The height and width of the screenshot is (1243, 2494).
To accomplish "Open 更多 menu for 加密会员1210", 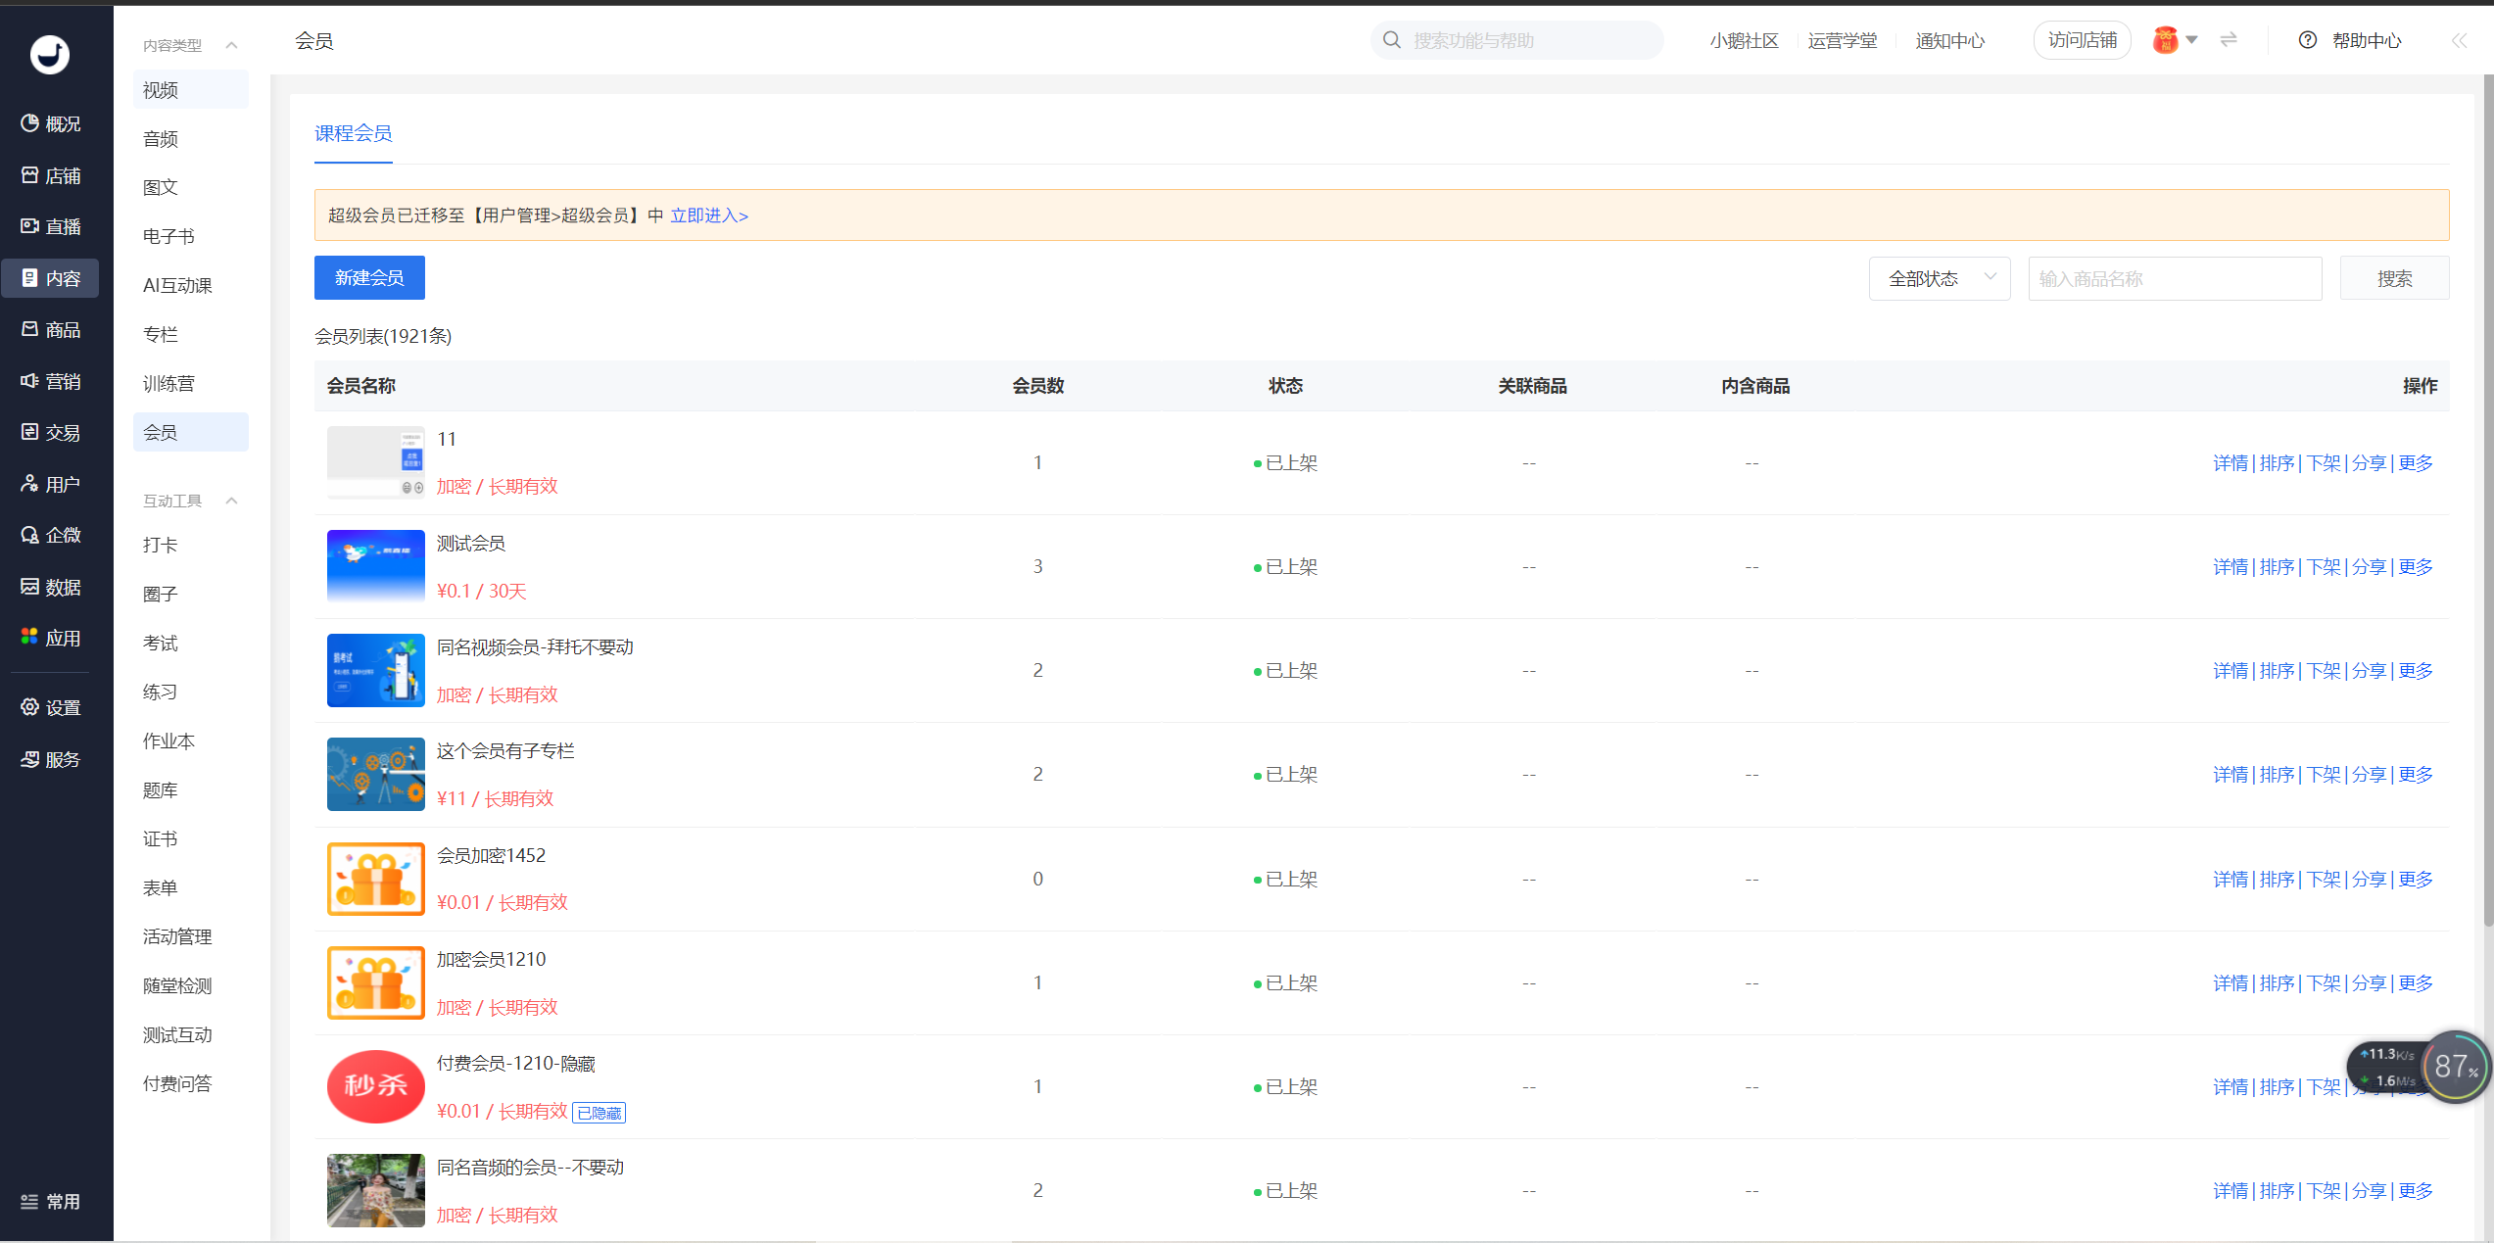I will coord(2416,983).
